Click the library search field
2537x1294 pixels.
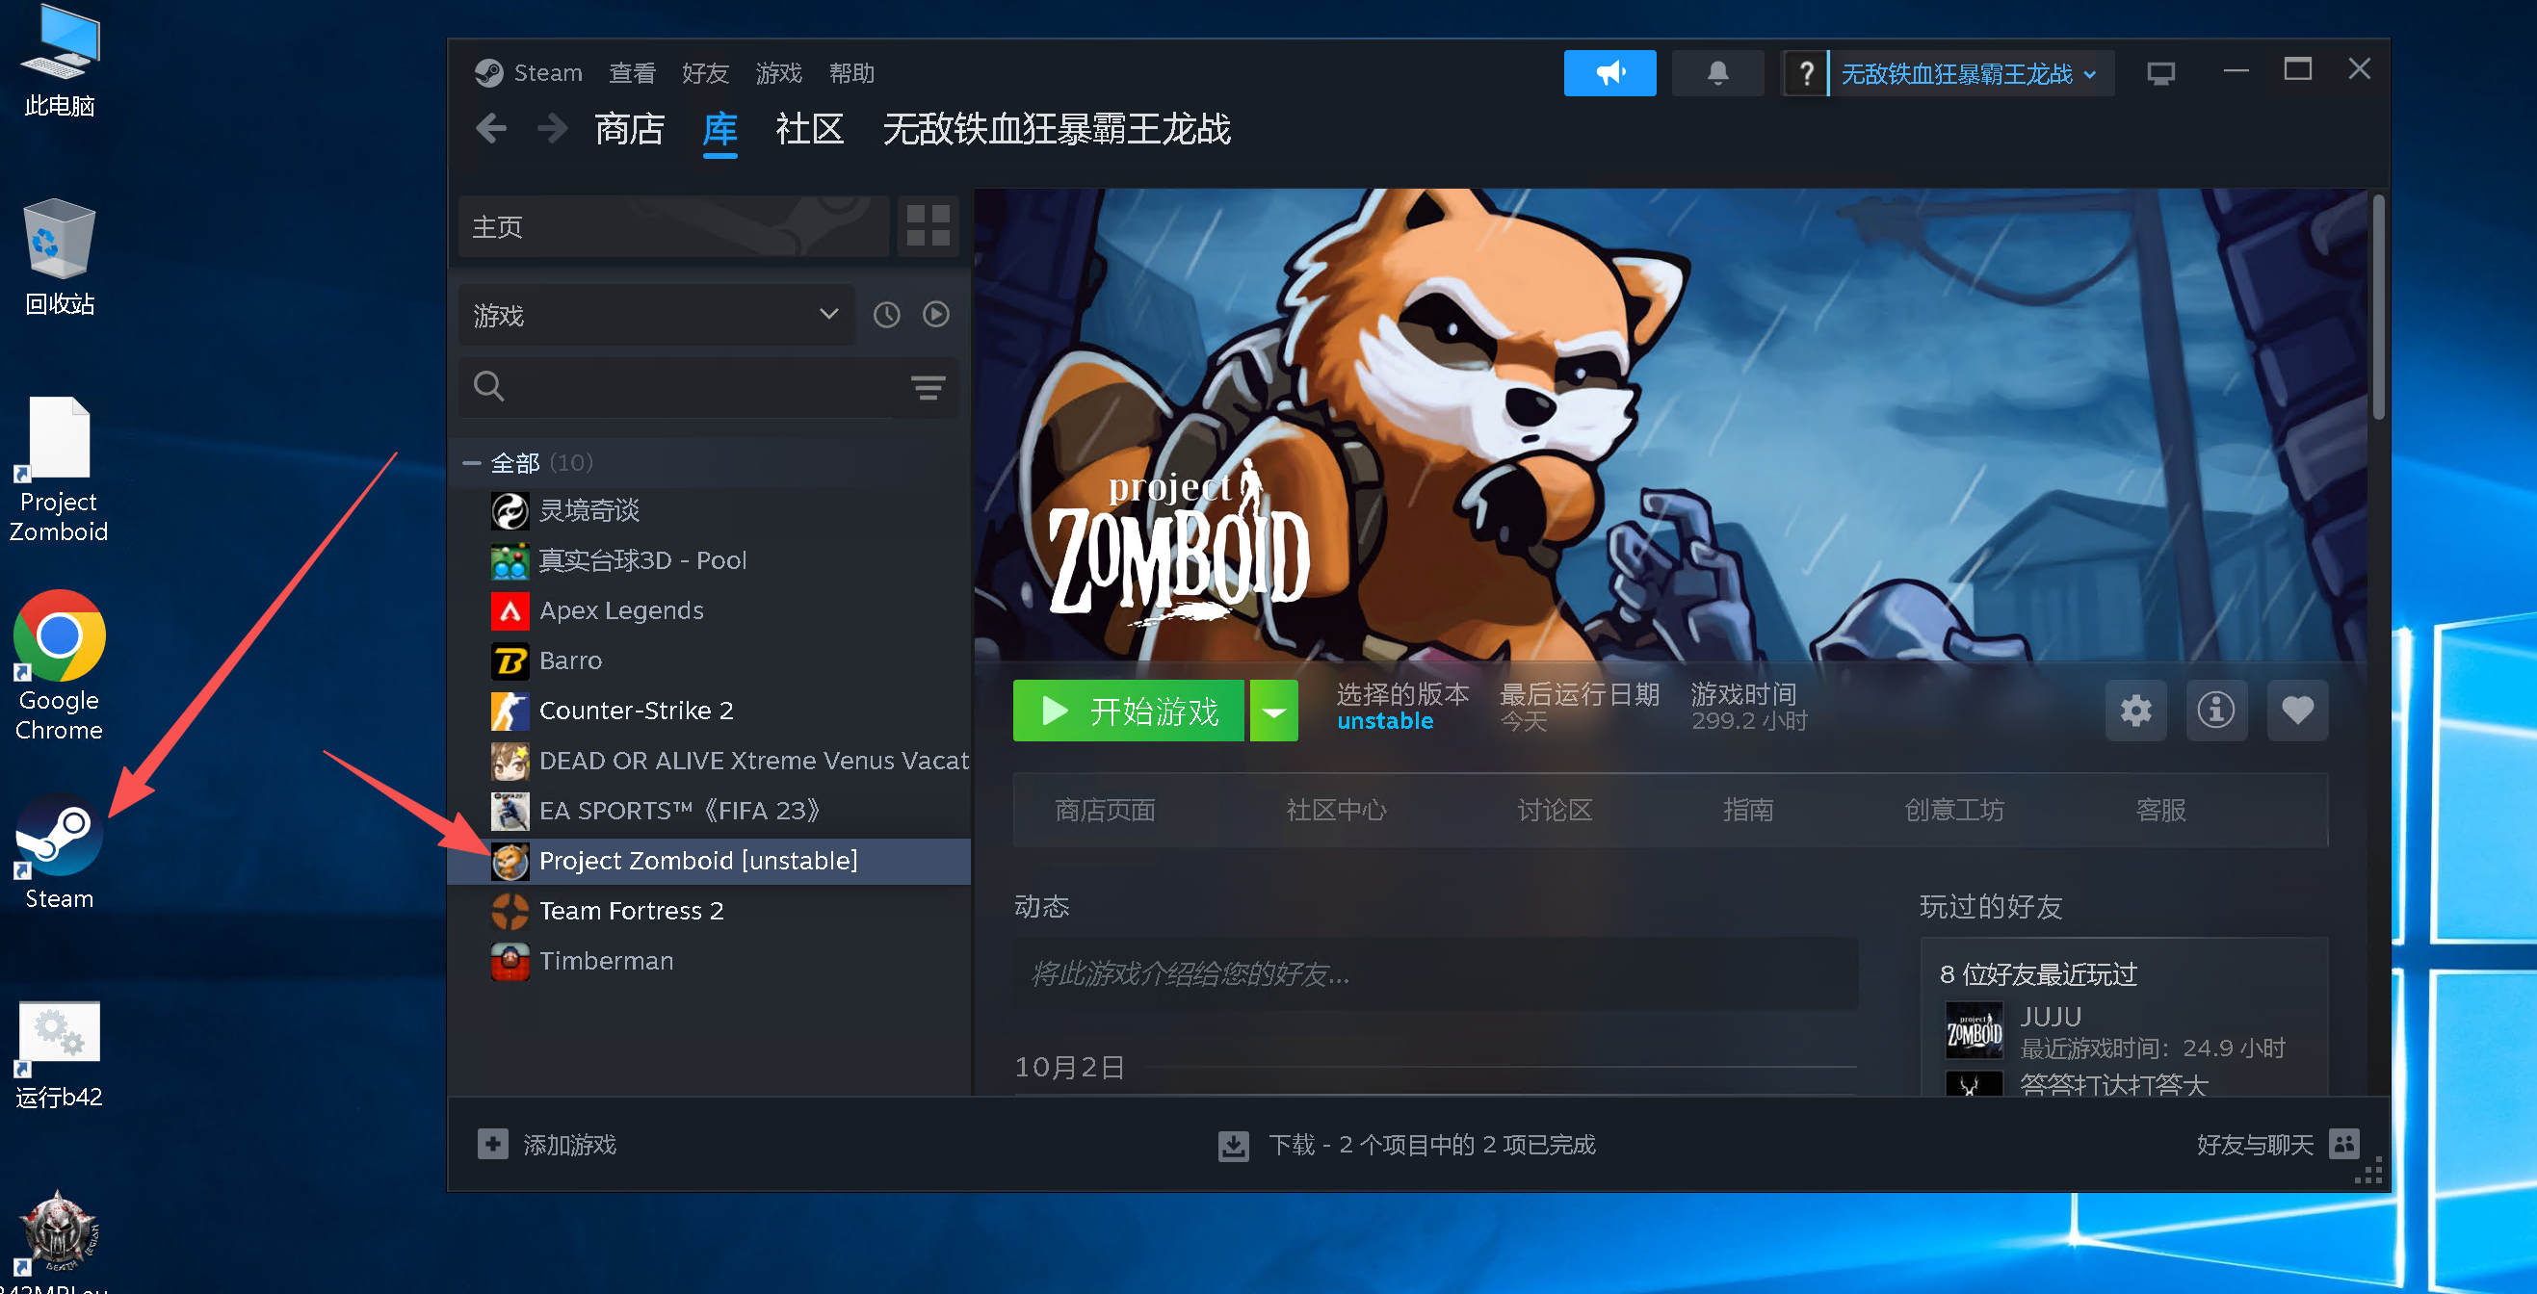tap(690, 387)
